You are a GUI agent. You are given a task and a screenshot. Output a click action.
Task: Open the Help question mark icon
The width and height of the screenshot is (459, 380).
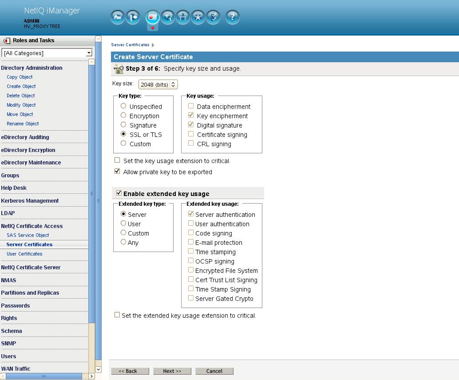(x=233, y=17)
